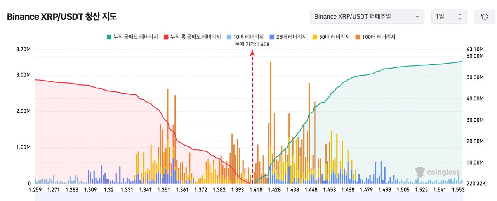Screen dimensions: 497x201
Task: Click the green swatch for 누적 공매도 레버리지
Action: coord(109,37)
